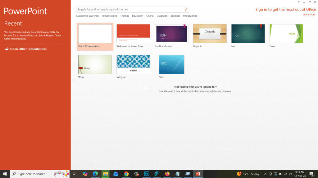Viewport: 318px width, 178px height.
Task: Click the search magnifier button
Action: (x=186, y=9)
